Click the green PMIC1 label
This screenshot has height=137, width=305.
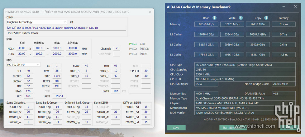click(133, 44)
